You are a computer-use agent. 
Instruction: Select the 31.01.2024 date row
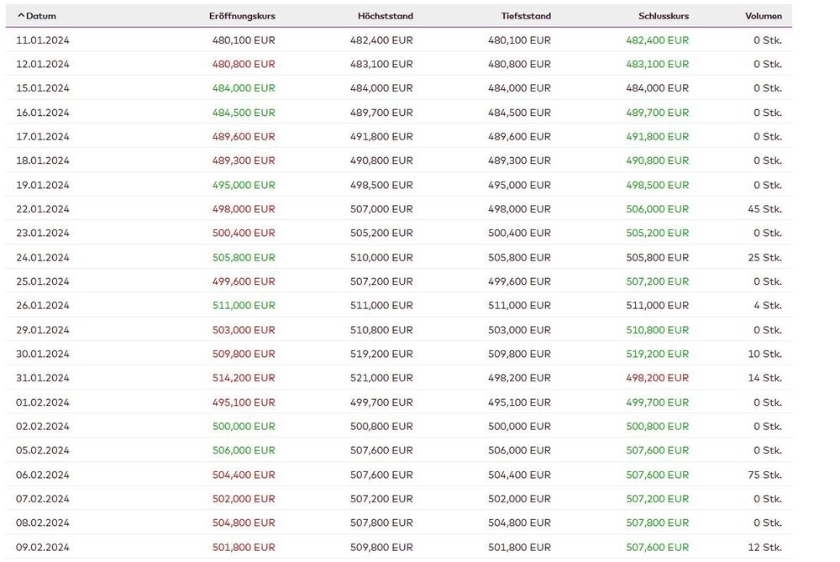(x=42, y=378)
